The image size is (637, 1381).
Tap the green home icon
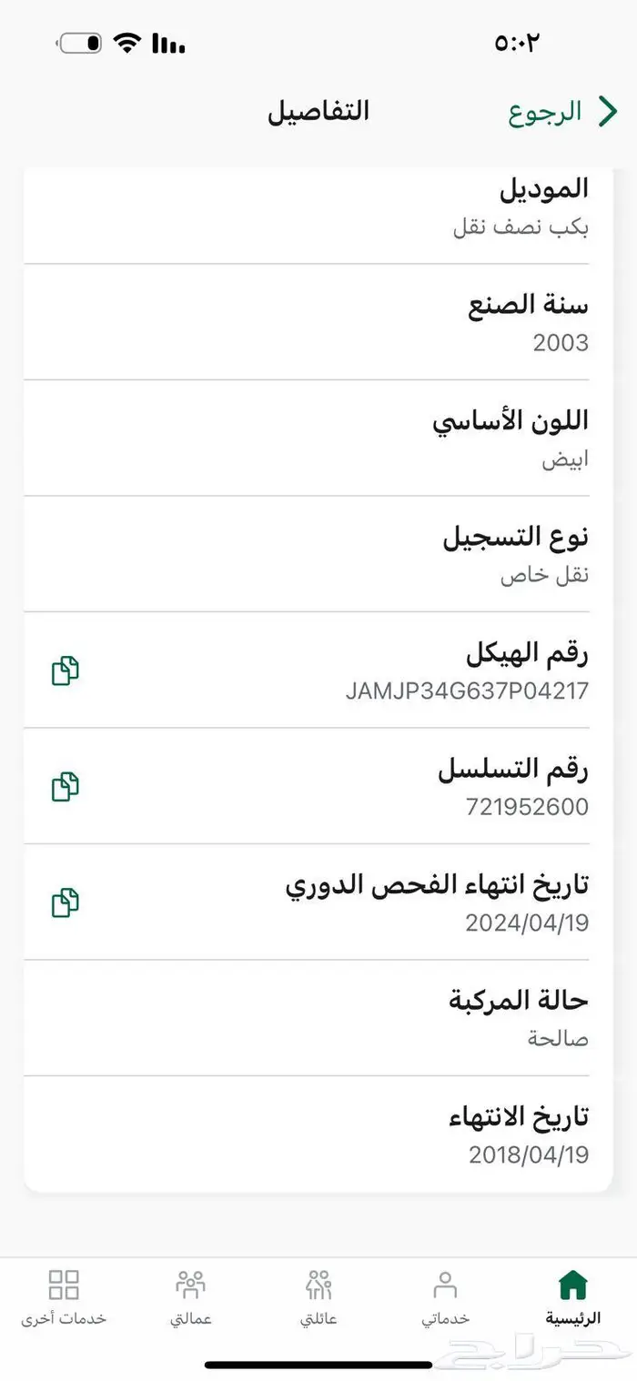572,1285
